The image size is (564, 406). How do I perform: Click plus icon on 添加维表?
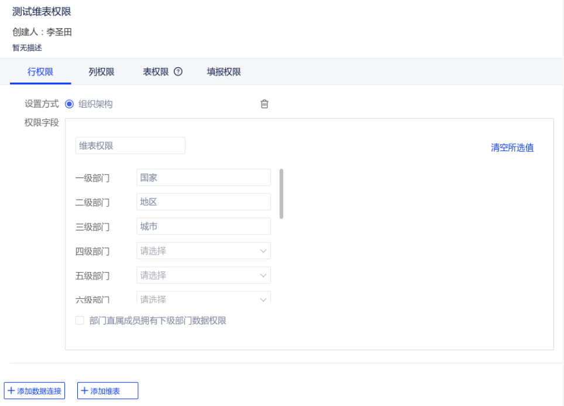tap(84, 391)
